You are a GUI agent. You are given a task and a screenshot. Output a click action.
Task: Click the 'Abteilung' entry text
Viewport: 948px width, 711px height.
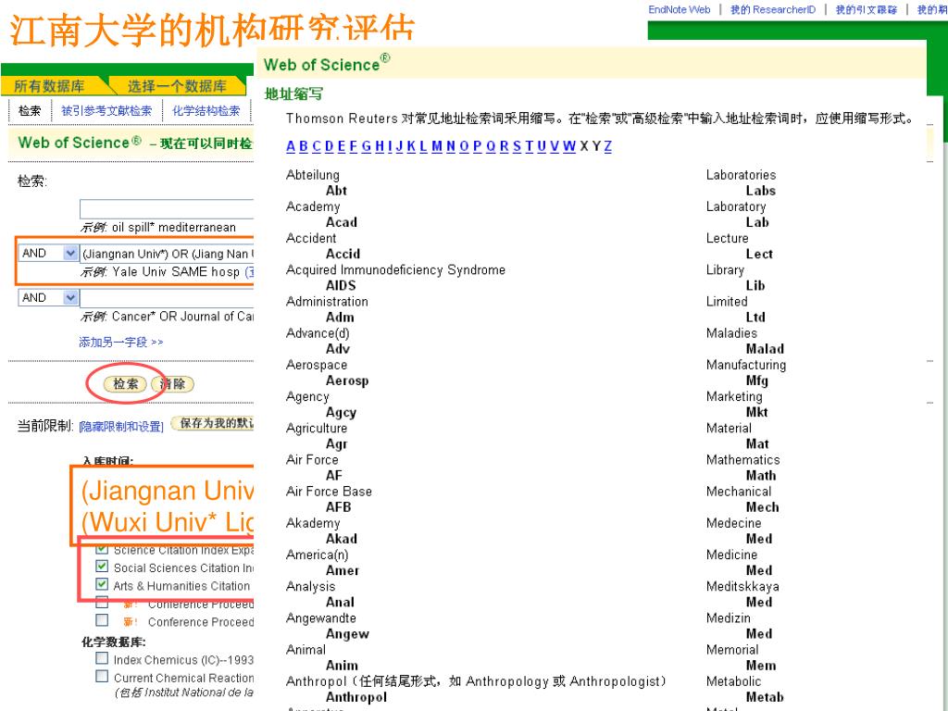coord(313,175)
